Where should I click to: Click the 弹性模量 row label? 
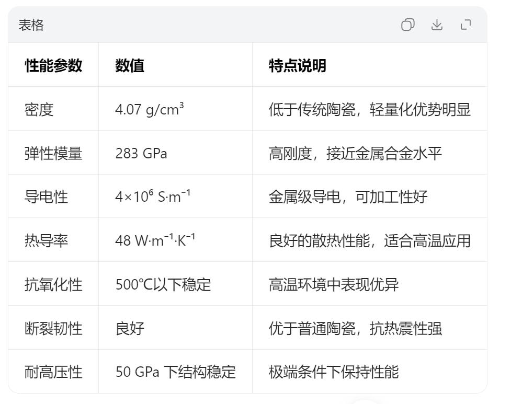tap(53, 154)
